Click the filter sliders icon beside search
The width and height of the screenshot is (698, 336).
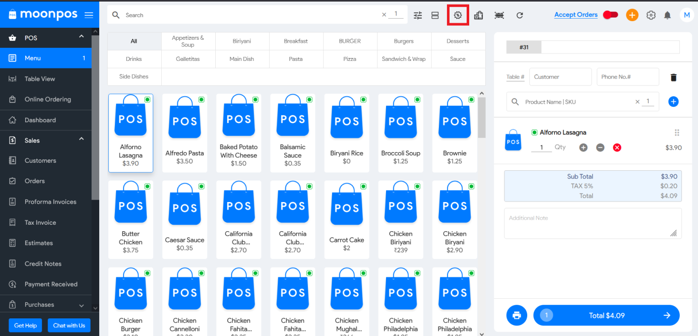click(418, 15)
